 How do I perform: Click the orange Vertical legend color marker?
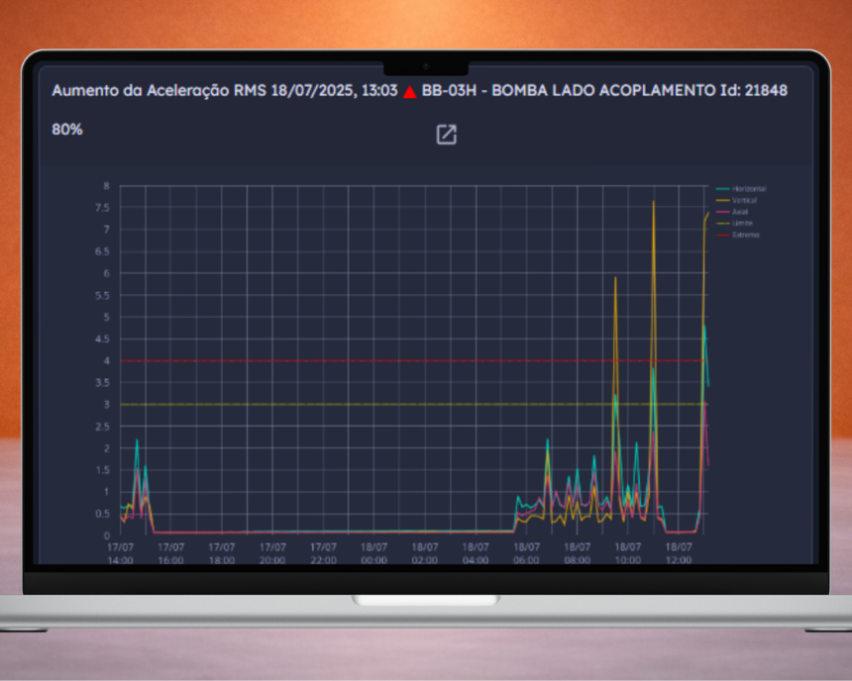tap(722, 200)
